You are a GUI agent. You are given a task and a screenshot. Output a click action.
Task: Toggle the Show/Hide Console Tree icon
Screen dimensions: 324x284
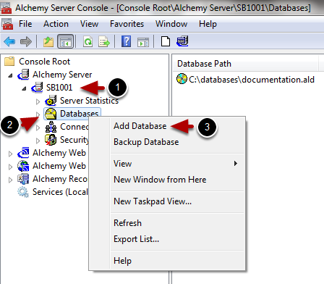pyautogui.click(x=65, y=41)
